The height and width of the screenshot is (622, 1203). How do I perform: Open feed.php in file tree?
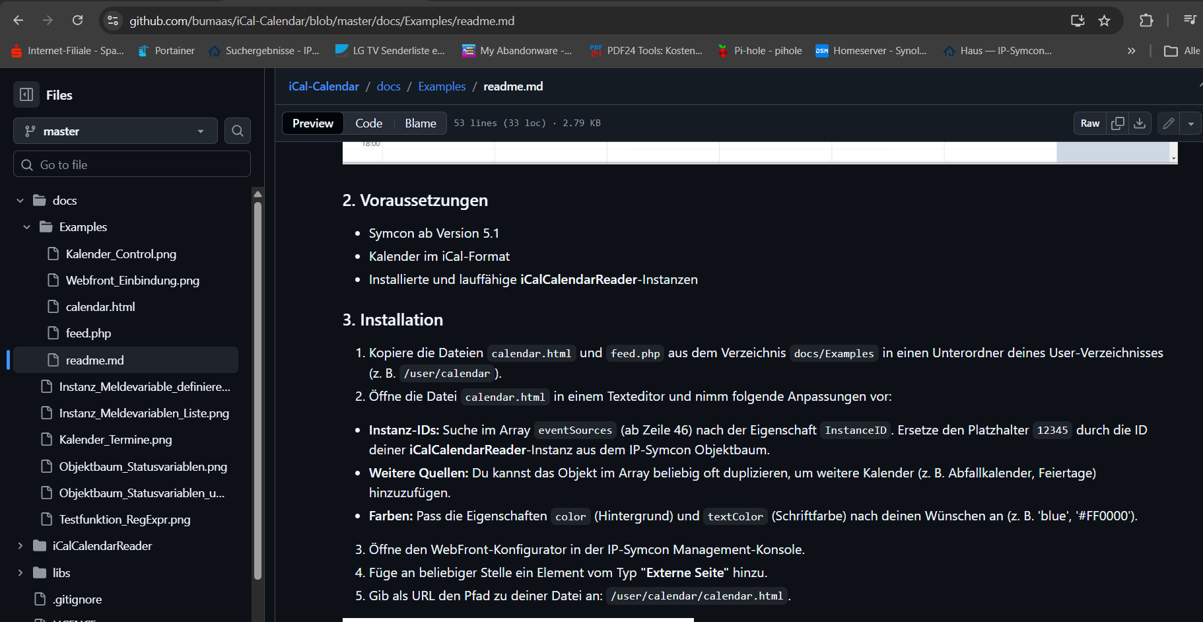click(88, 333)
